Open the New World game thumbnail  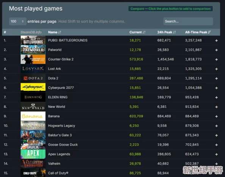[x=33, y=107]
